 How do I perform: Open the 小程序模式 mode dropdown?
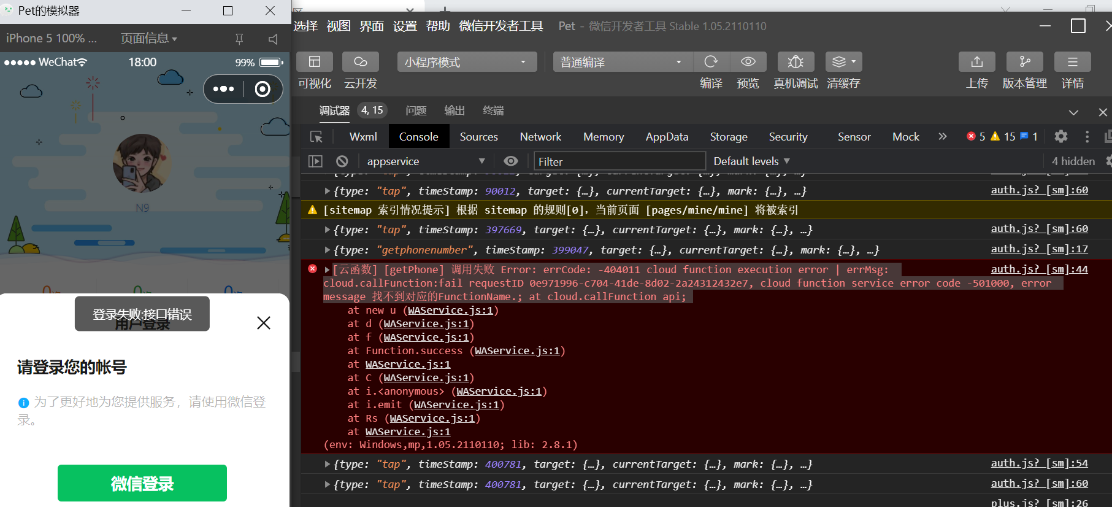467,62
